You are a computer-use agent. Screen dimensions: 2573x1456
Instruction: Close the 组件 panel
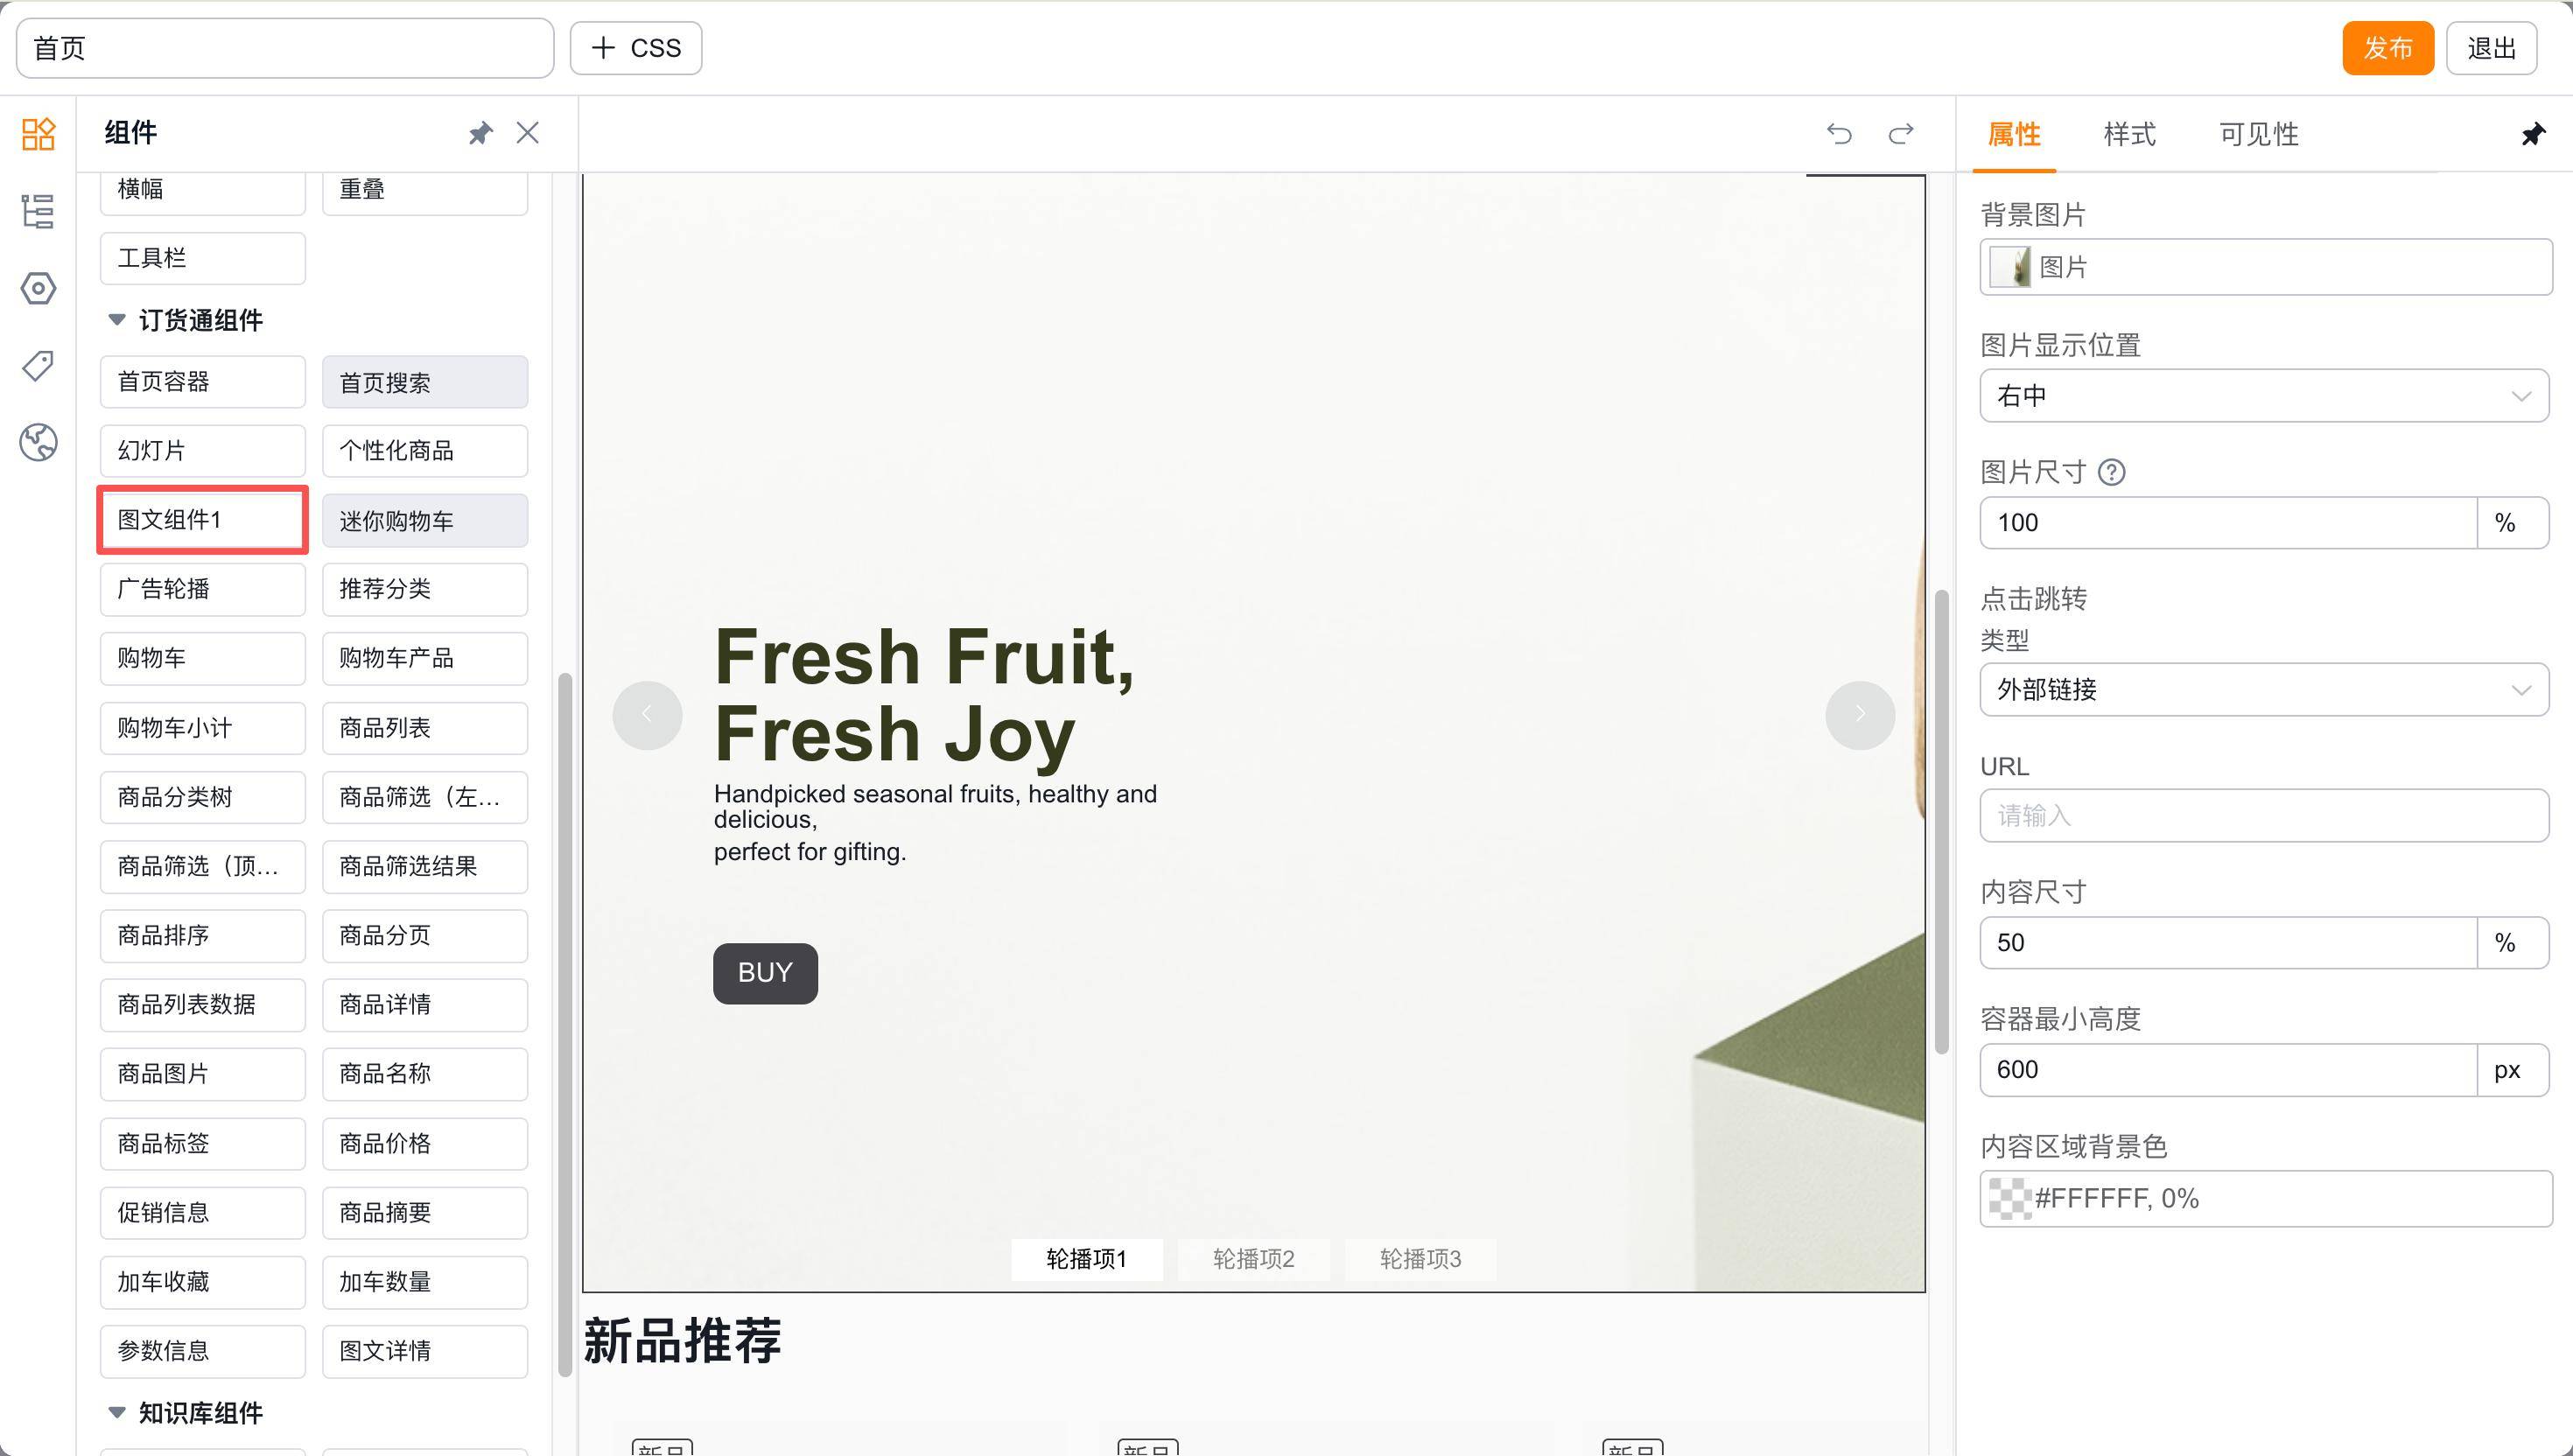pos(528,133)
